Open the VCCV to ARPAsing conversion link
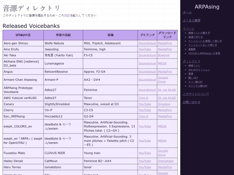Image resolution: width=234 pixels, height=175 pixels. 204,53
